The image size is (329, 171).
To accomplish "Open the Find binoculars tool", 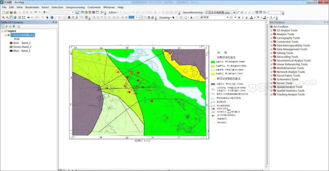I will (x=69, y=17).
